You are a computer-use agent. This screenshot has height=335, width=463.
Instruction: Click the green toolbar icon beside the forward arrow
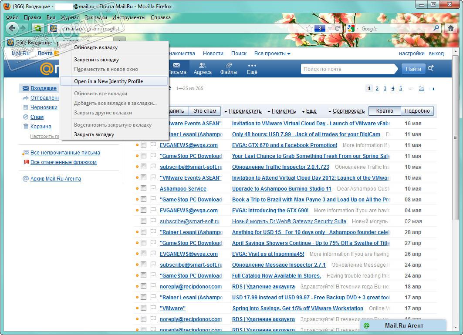[x=38, y=28]
